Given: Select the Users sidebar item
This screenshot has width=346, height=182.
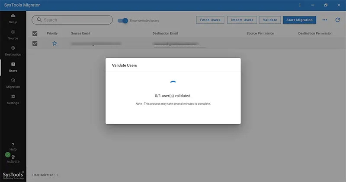Looking at the screenshot, I should [13, 67].
